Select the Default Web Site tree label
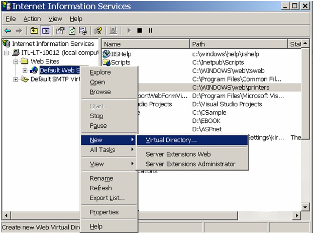The width and height of the screenshot is (313, 233). point(60,70)
